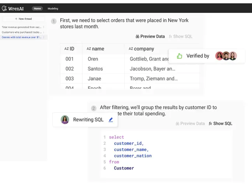
Task: Select 'Genres with total revenue' thread
Action: pos(21,37)
